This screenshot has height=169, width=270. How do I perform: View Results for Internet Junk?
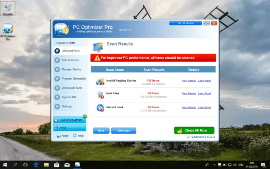click(x=189, y=107)
